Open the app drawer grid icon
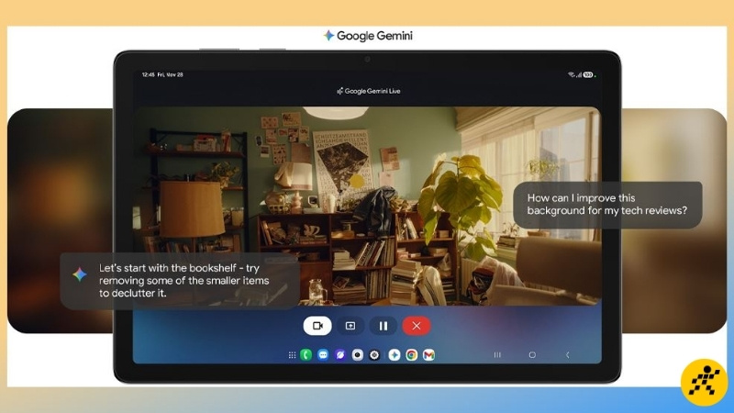 292,355
